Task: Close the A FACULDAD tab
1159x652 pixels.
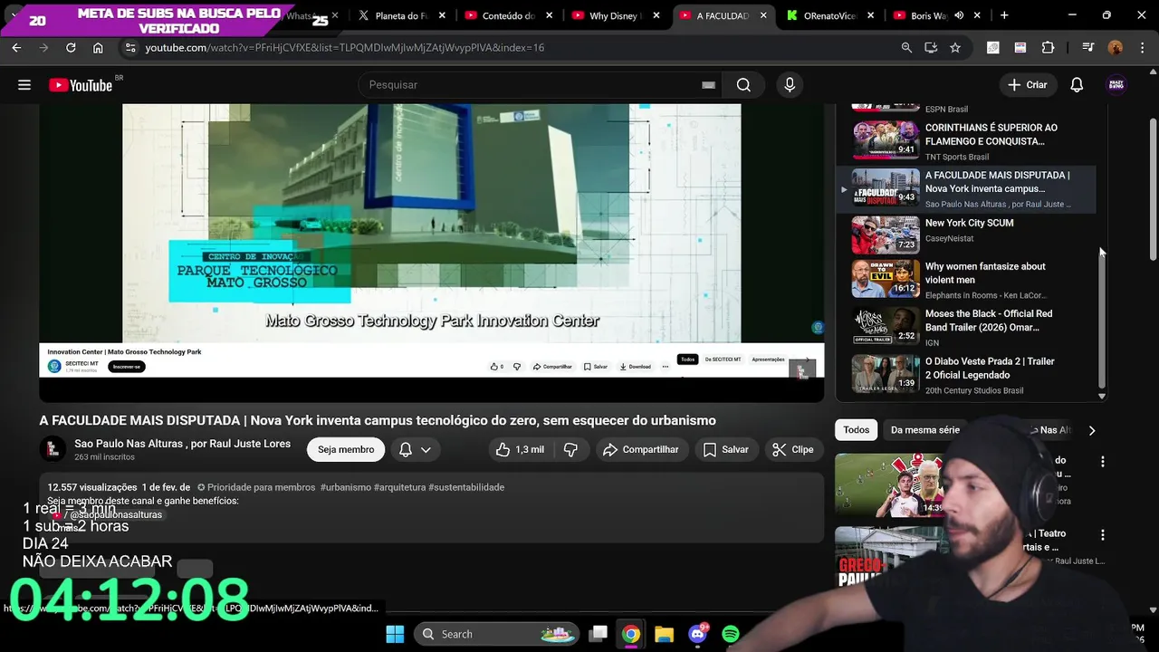Action: click(x=763, y=15)
